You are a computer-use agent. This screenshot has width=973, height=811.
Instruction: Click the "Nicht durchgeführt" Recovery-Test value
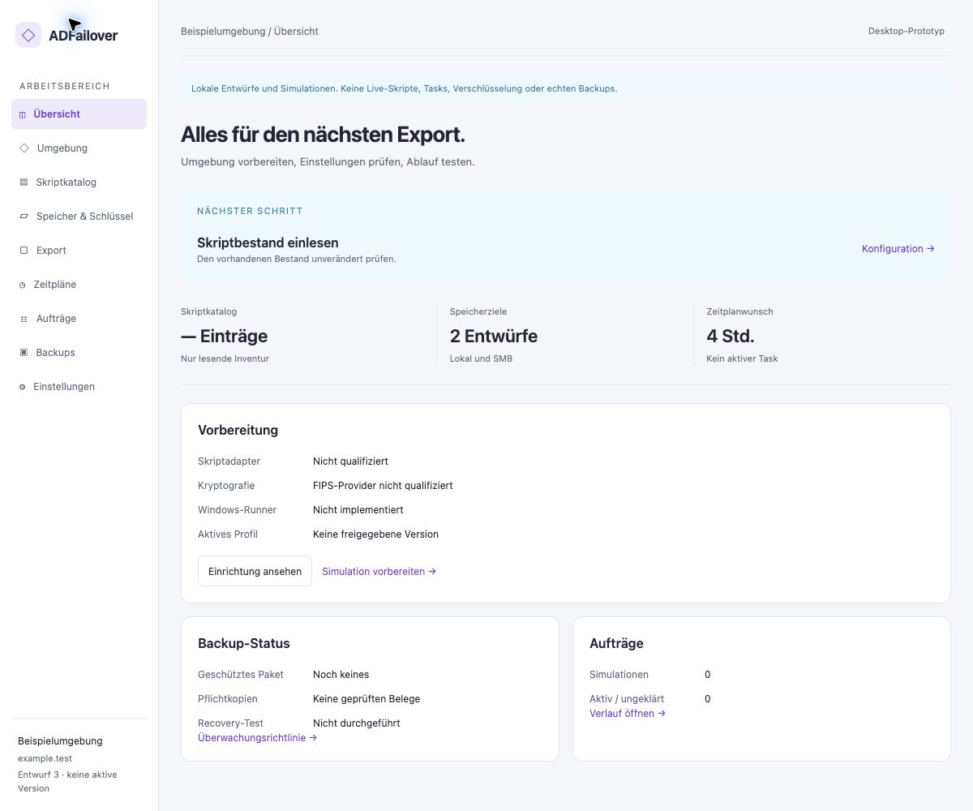coord(357,723)
